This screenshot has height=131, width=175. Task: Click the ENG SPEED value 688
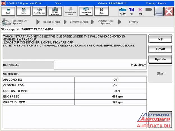(x=115, y=97)
